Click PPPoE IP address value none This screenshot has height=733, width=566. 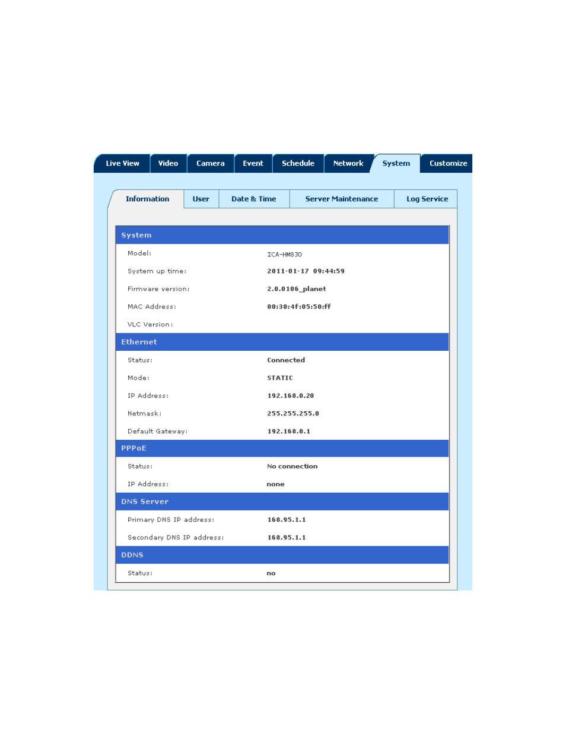tap(275, 484)
